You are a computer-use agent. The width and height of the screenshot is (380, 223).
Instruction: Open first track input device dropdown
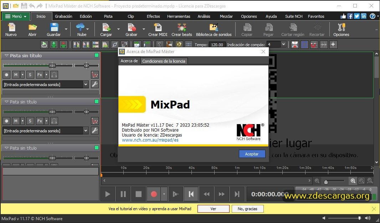tap(86, 84)
